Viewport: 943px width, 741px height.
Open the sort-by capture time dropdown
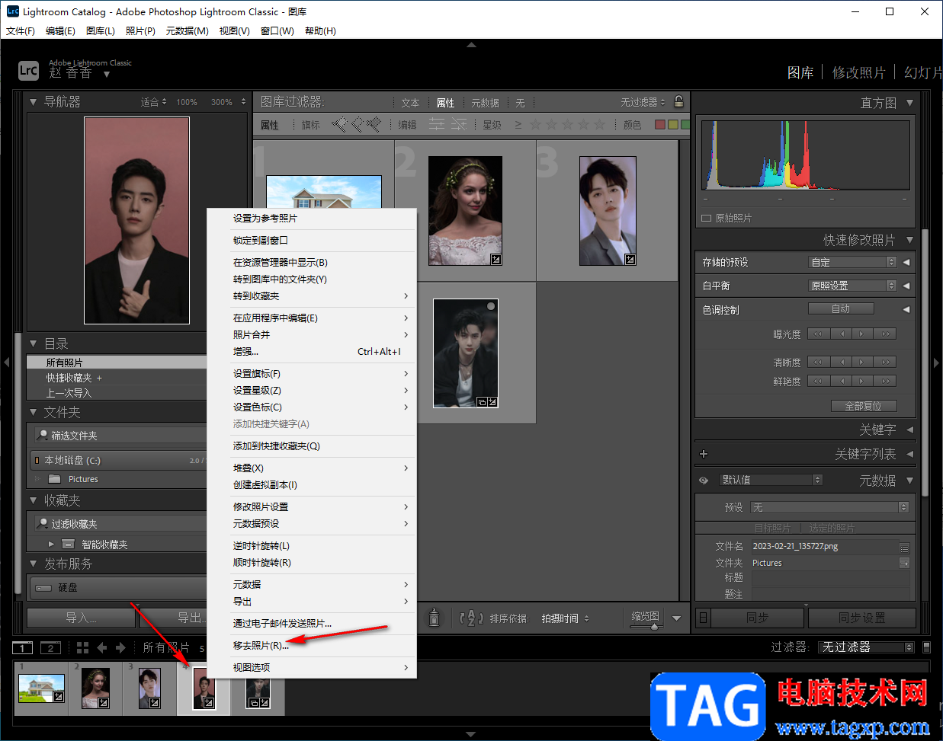[x=565, y=618]
